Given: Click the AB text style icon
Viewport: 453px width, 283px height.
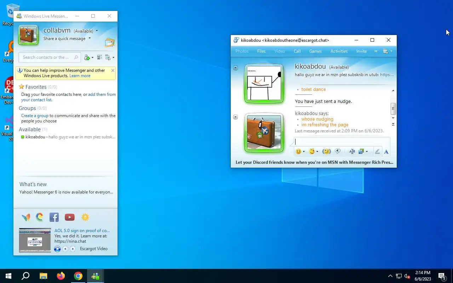Looking at the screenshot, I should coord(352,151).
